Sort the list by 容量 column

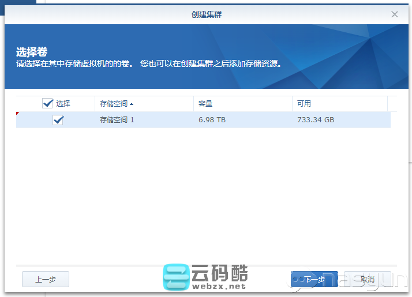click(205, 104)
